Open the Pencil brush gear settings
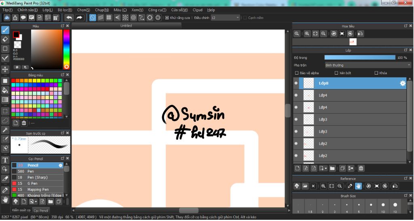Viewport: 414px width, 221px height. pos(61,165)
